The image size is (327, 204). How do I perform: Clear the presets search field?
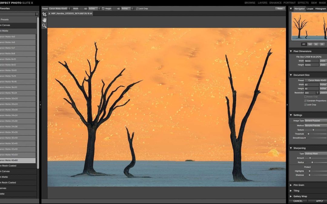tap(37, 14)
